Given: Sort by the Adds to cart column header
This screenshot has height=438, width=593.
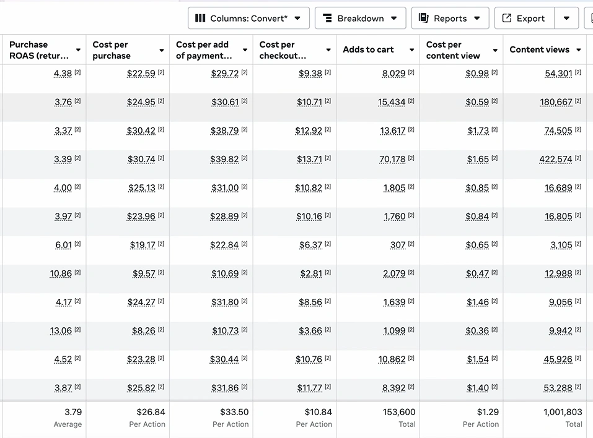Looking at the screenshot, I should [x=369, y=49].
